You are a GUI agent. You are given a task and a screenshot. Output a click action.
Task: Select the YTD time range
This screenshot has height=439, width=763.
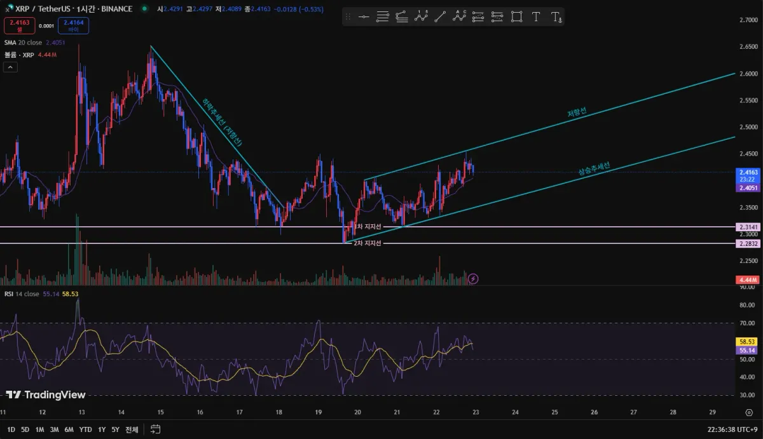[x=85, y=429]
